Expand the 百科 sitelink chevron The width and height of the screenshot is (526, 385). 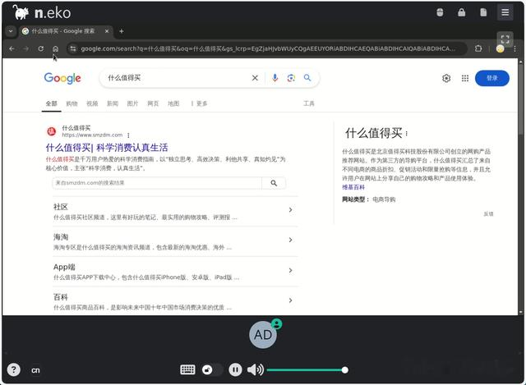pyautogui.click(x=290, y=300)
